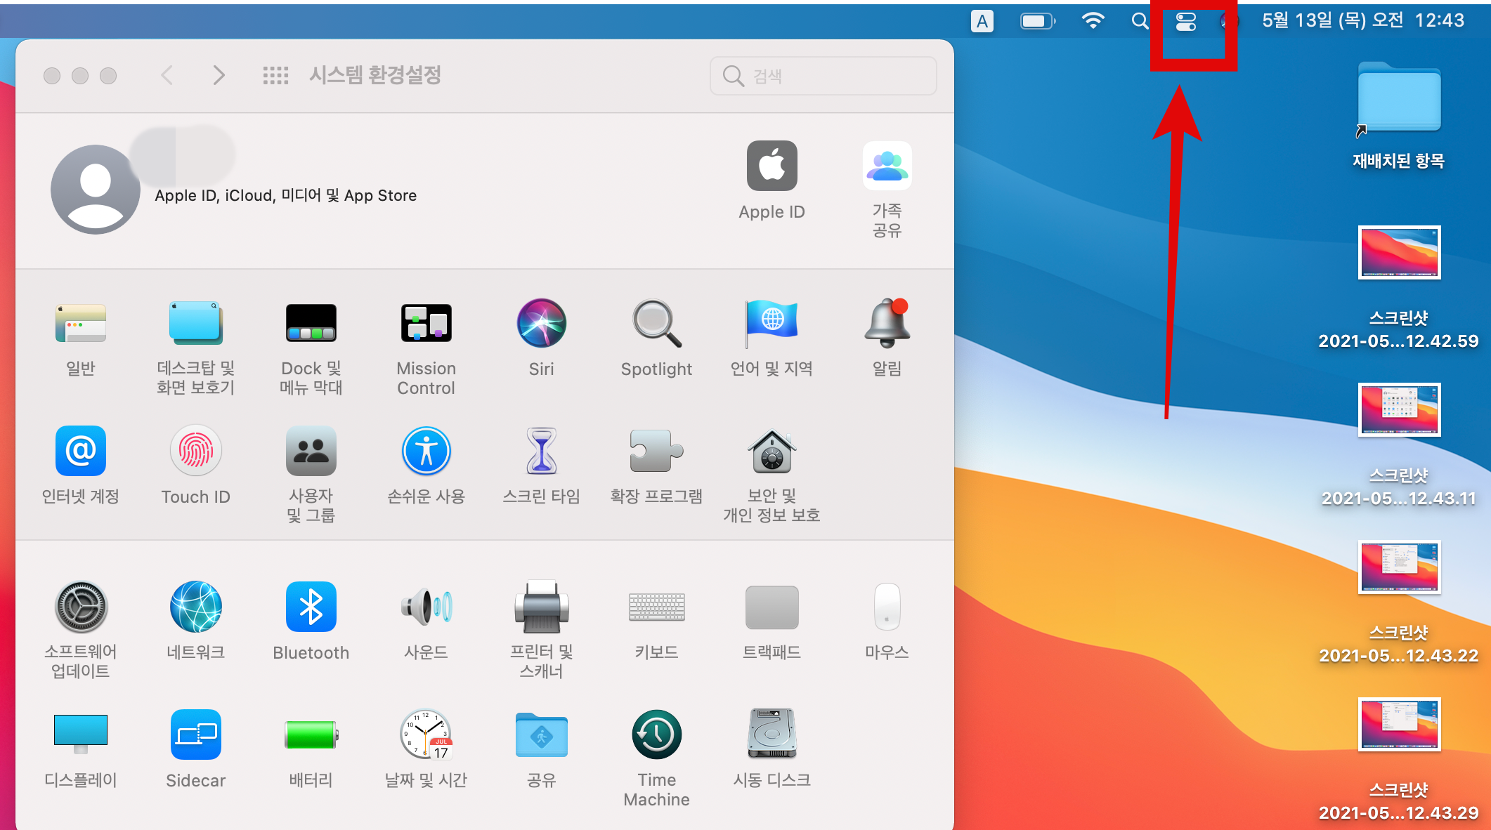
Task: Open 보안 및 개인 정보 보호 pane
Action: pos(771,452)
